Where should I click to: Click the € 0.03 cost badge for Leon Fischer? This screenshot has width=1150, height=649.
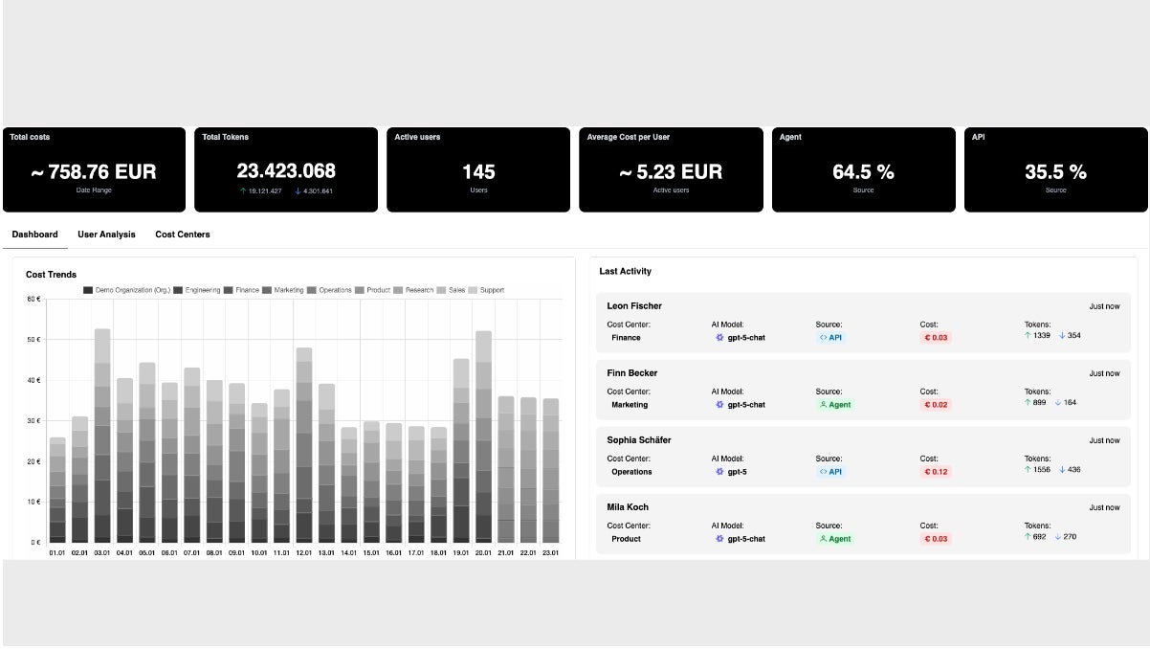click(936, 337)
